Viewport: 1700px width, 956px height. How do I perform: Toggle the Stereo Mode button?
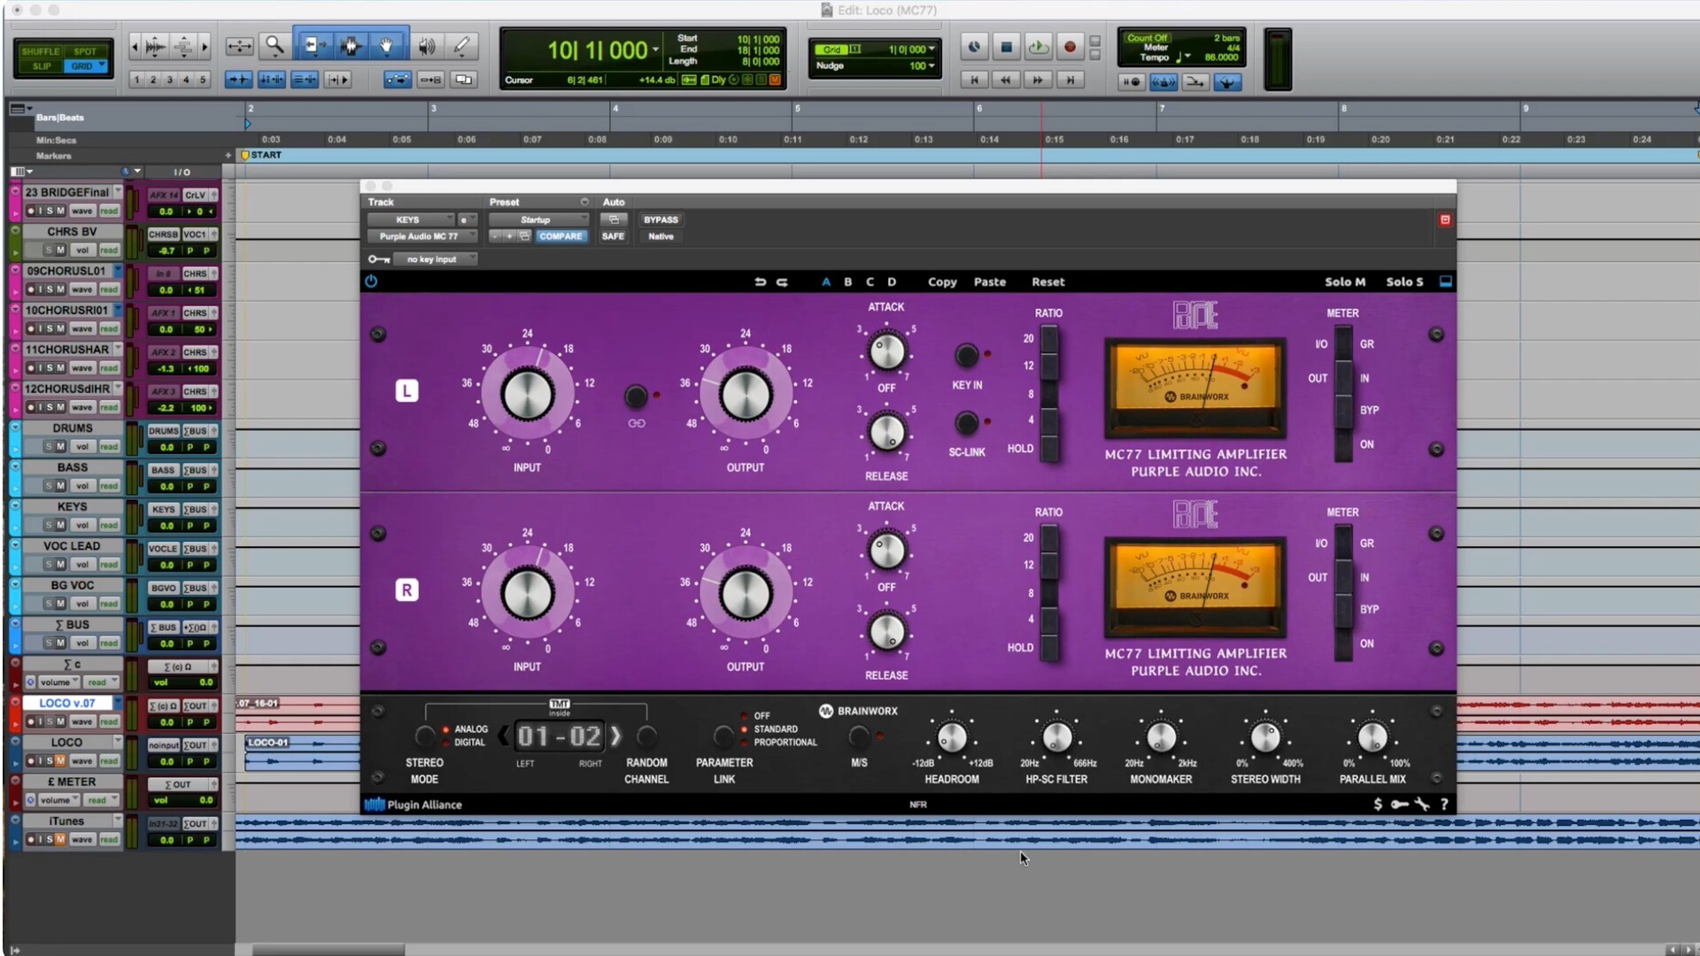425,736
